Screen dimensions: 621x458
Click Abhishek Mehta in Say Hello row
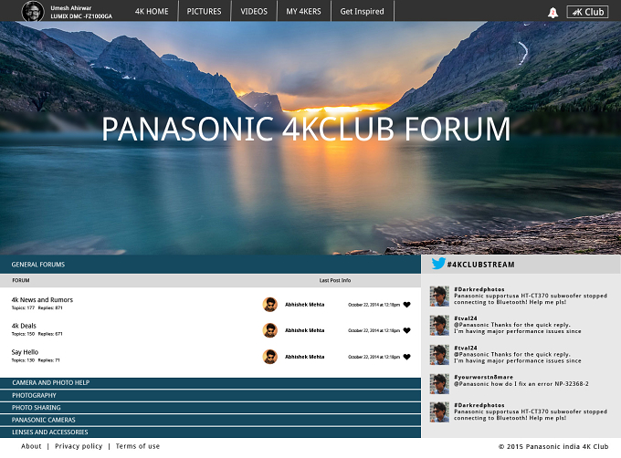[304, 357]
